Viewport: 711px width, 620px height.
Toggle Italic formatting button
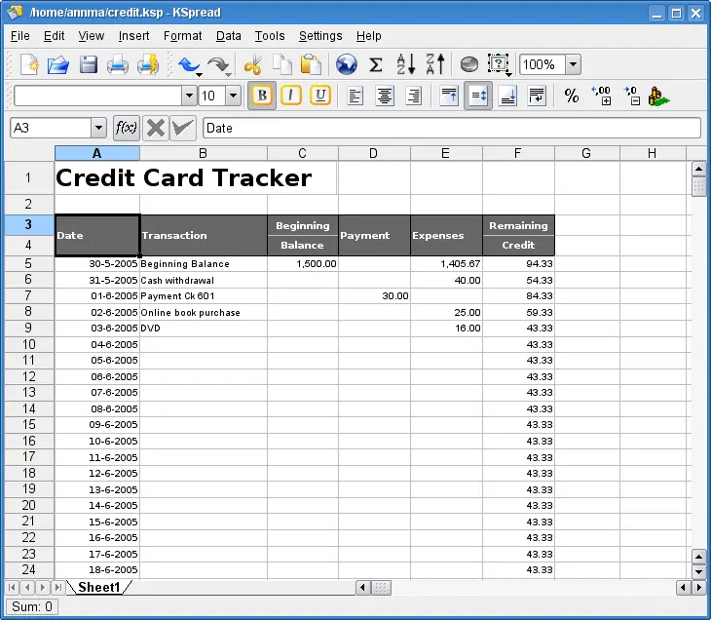[x=290, y=96]
